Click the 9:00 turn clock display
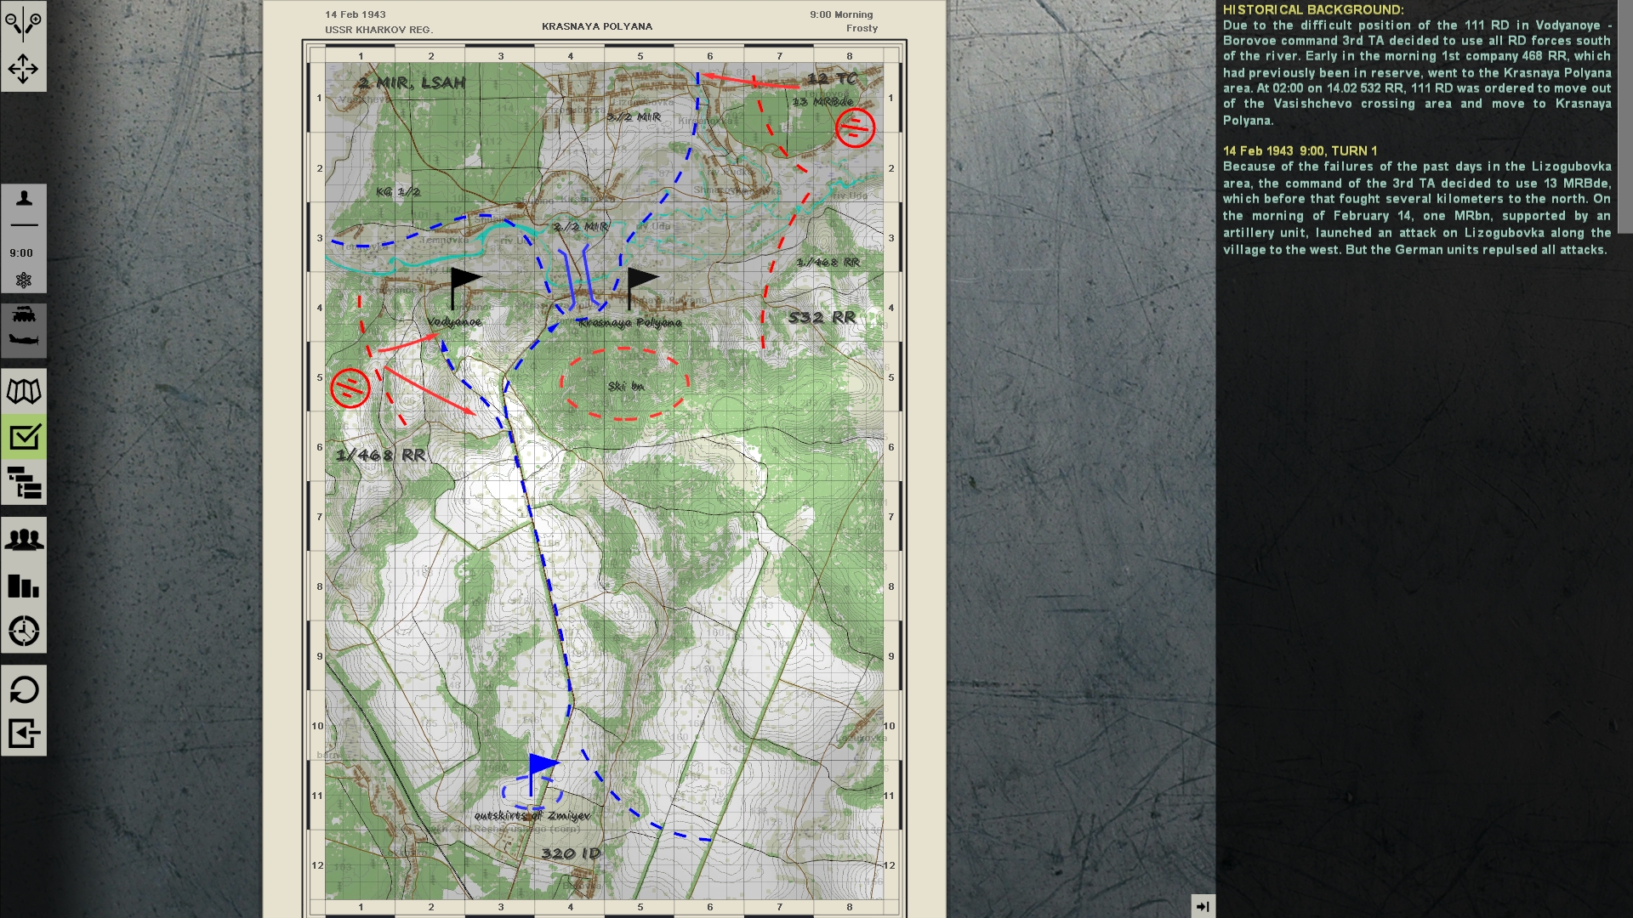The height and width of the screenshot is (918, 1633). 23,252
